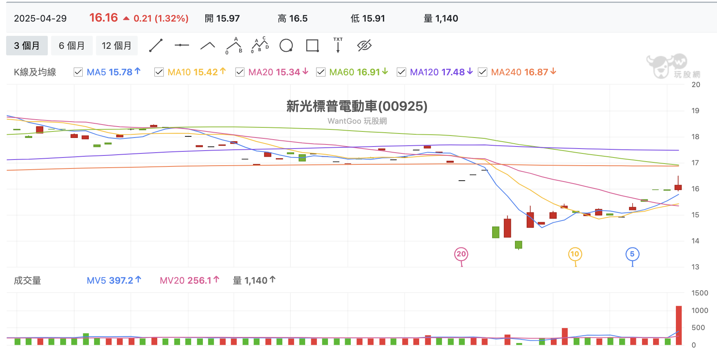Viewport: 717px width, 350px height.
Task: Choose the angle line tool
Action: point(208,46)
